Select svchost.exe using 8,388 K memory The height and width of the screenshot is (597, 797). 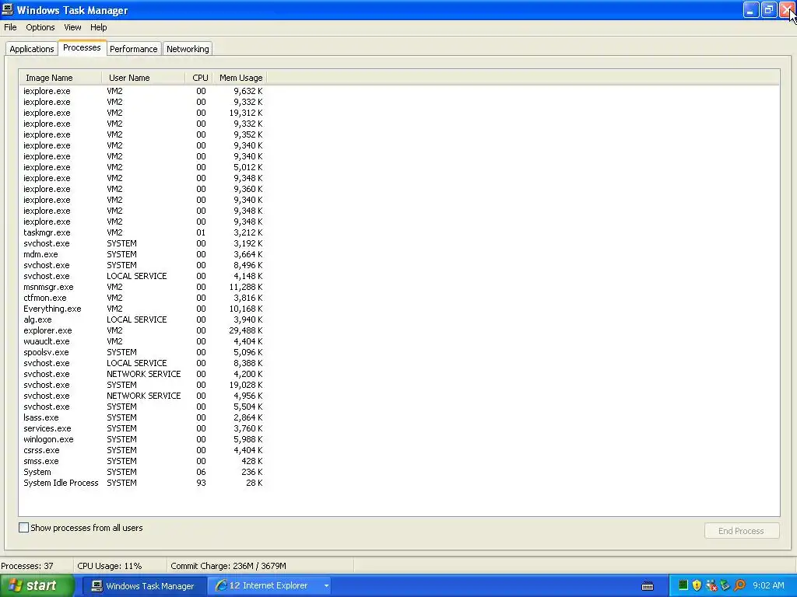143,364
